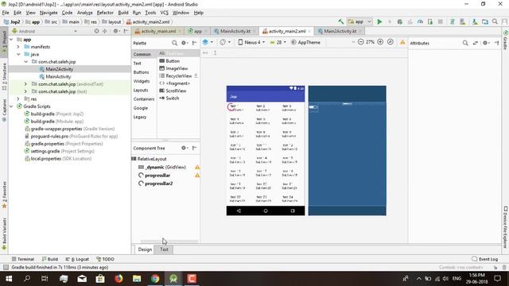Image resolution: width=509 pixels, height=286 pixels.
Task: Collapse the Gradle Scripts node
Action: click(11, 106)
